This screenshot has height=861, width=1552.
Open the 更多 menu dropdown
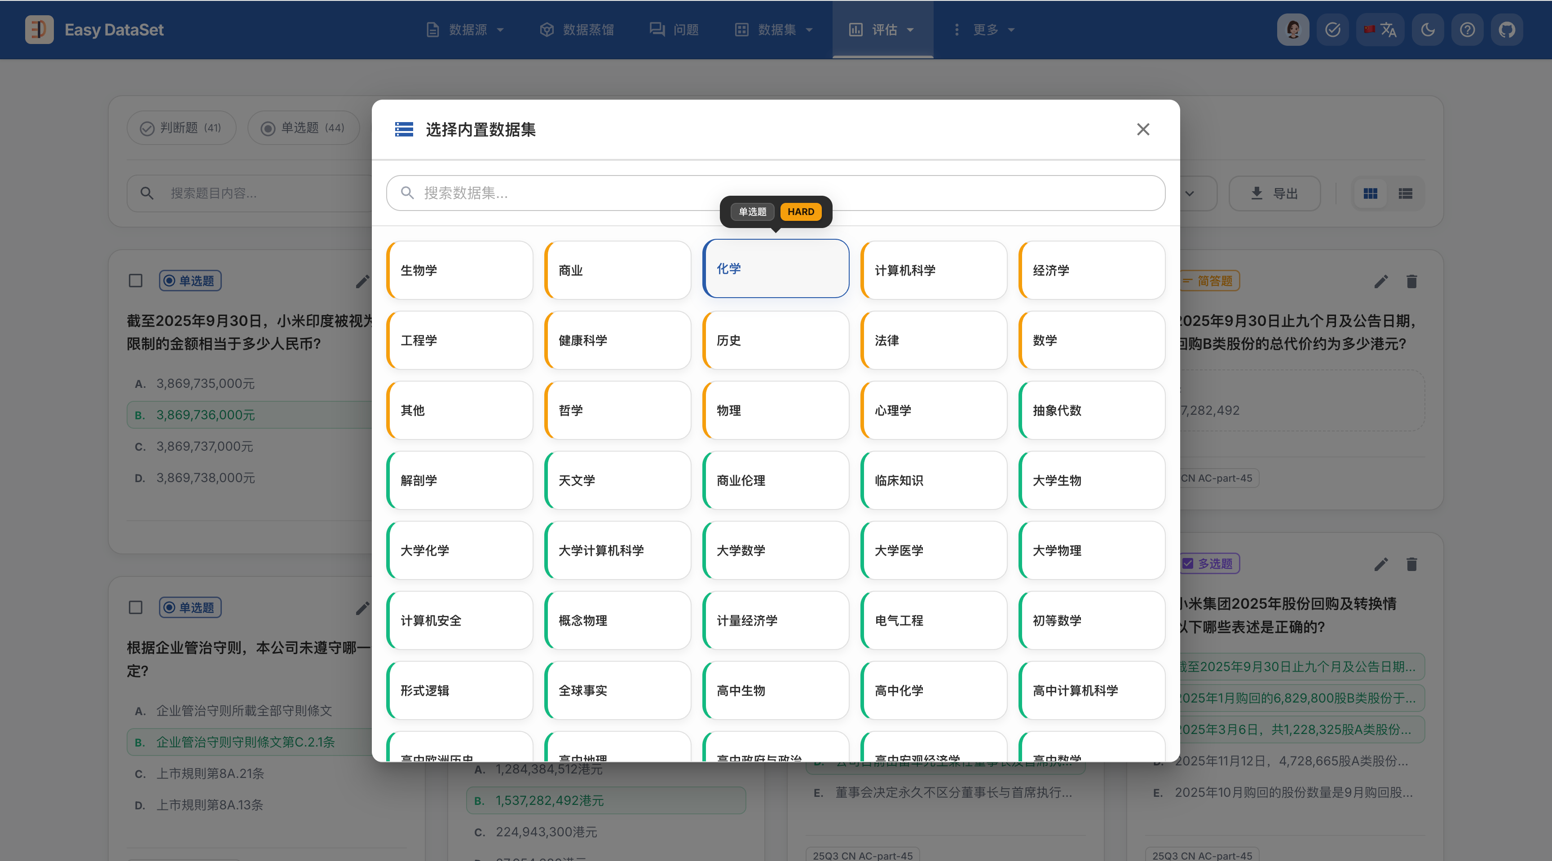[984, 30]
